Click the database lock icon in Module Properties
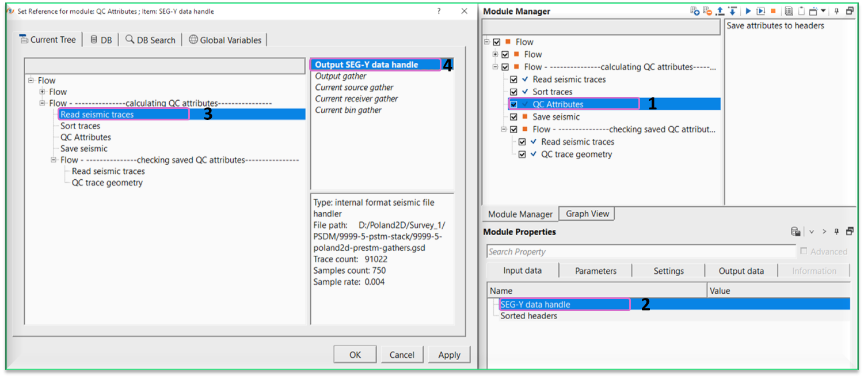The image size is (864, 378). [796, 232]
